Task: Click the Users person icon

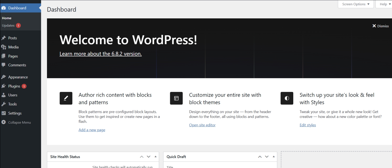Action: (x=4, y=95)
